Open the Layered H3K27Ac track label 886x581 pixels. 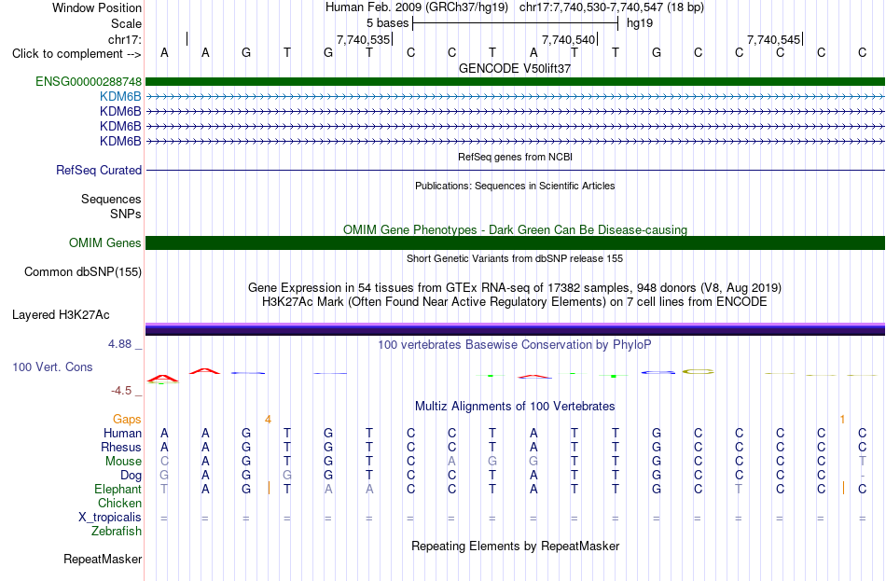point(61,315)
